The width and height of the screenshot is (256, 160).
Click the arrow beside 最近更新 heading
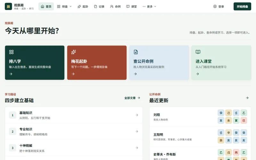tap(247, 98)
